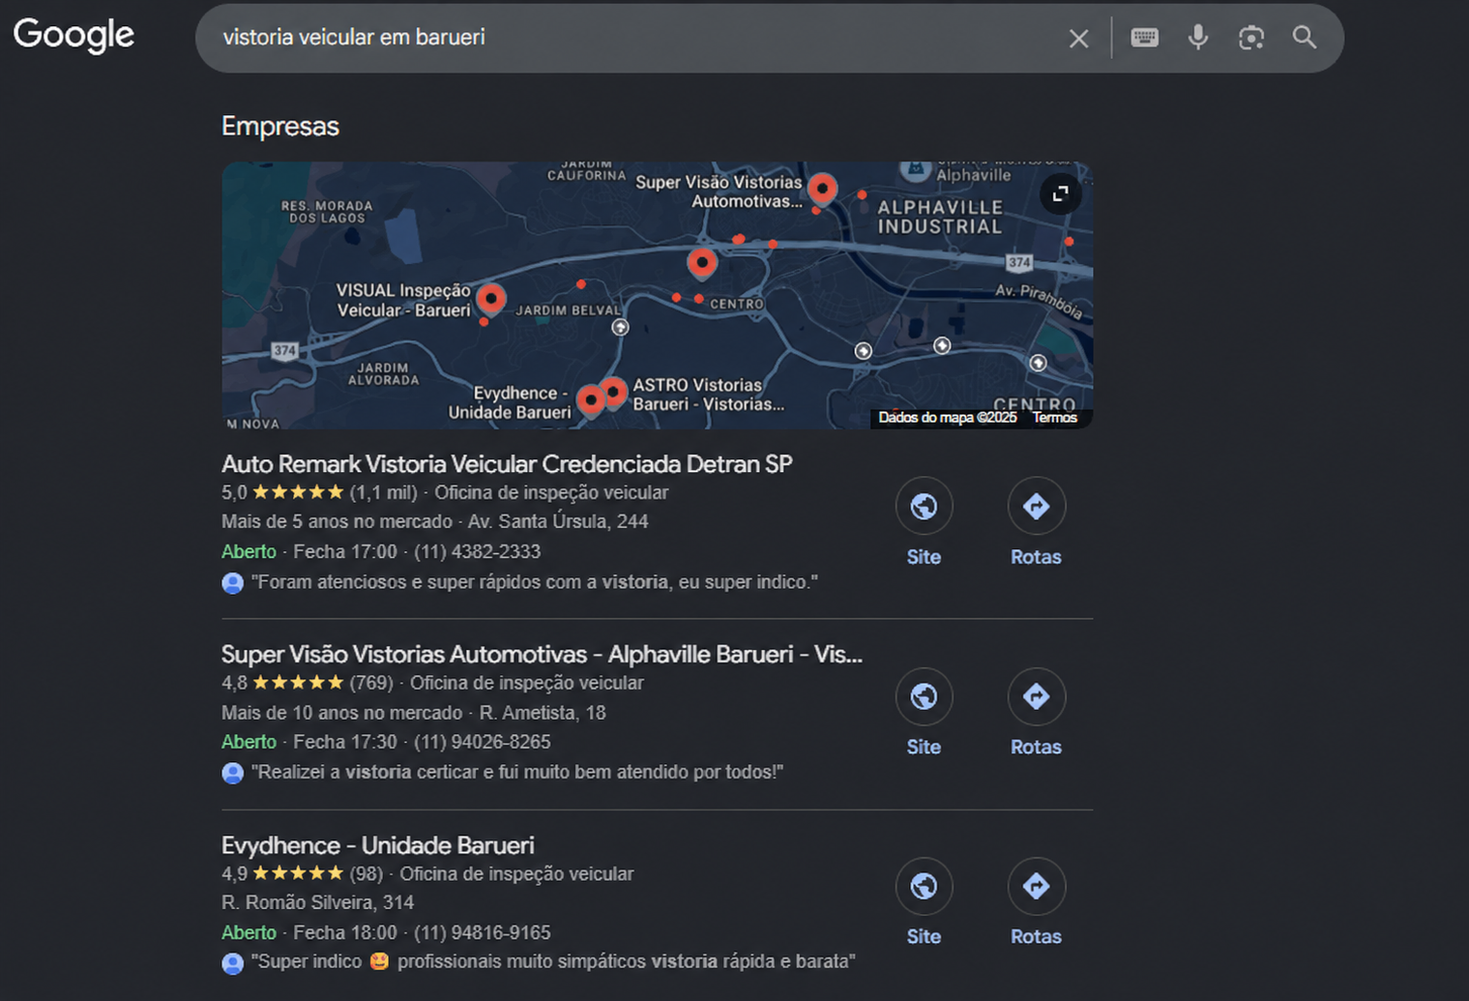Click the review quote "Foram atenciosos e super rápidos"
Screen dimensions: 1469x1001
click(535, 582)
